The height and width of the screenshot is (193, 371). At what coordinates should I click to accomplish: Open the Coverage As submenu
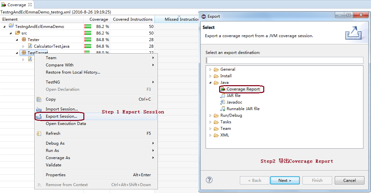[x=96, y=157]
